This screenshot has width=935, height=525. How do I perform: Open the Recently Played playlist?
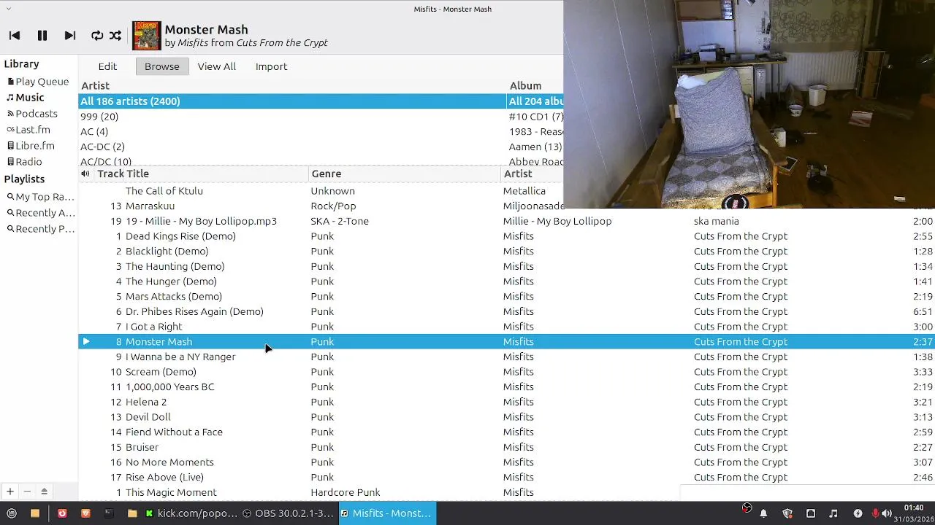pyautogui.click(x=41, y=229)
